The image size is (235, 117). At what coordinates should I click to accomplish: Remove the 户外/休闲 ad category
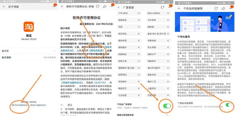click(x=139, y=13)
